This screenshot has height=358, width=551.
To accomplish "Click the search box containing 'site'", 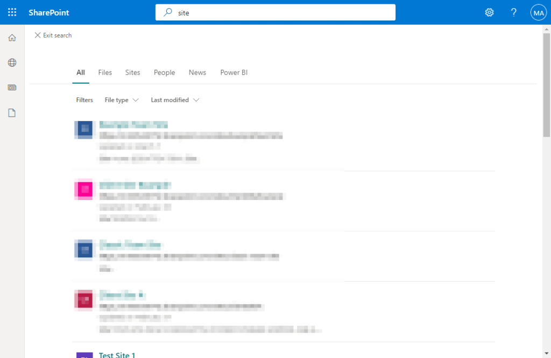I will click(x=275, y=13).
